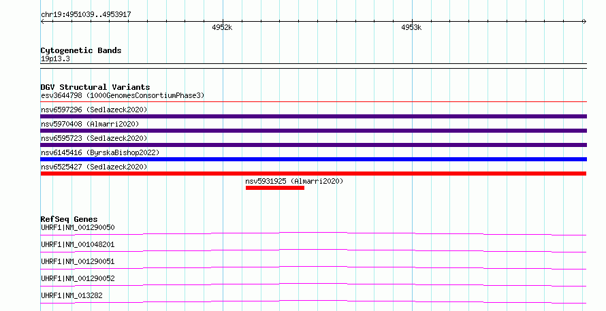The height and width of the screenshot is (311, 606).
Task: Click the chr19:4951039..4953917 coordinate label
Action: click(86, 15)
